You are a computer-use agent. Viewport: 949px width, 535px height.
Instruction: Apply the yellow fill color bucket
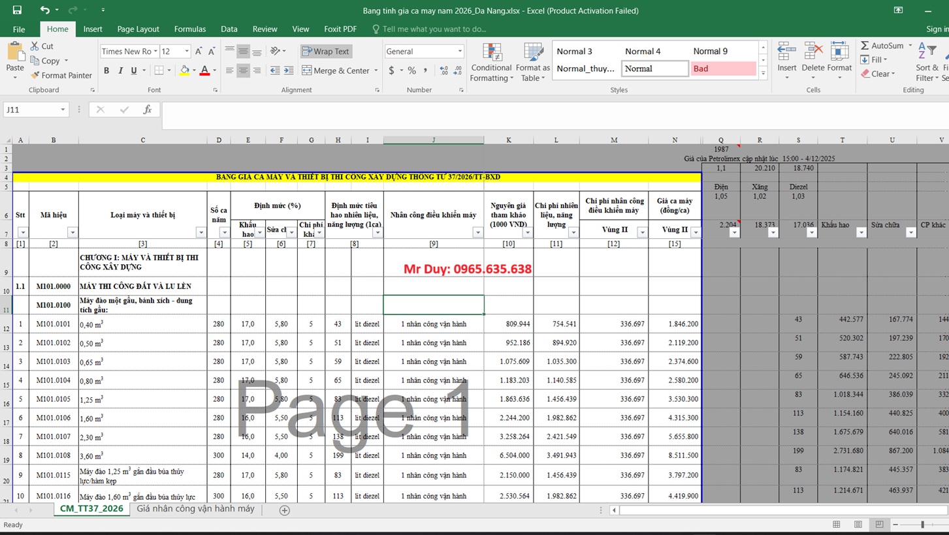tap(185, 70)
